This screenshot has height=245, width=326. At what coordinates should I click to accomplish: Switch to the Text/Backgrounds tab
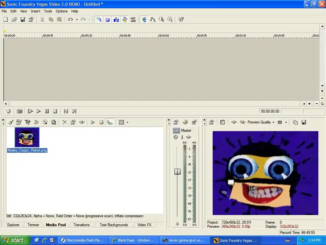114,225
